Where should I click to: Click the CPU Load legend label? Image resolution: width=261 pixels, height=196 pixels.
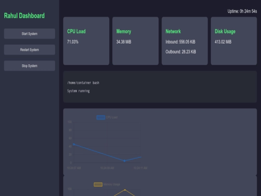tap(112, 117)
